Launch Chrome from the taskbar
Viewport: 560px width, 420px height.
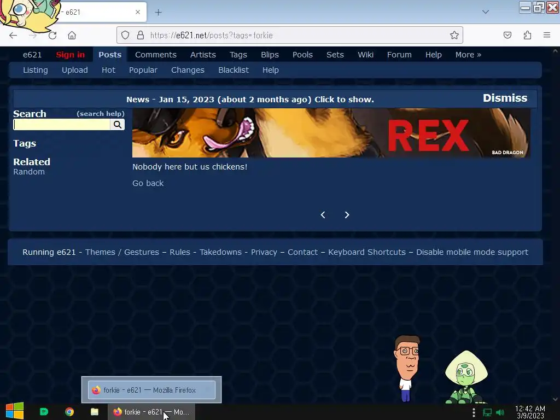click(69, 412)
